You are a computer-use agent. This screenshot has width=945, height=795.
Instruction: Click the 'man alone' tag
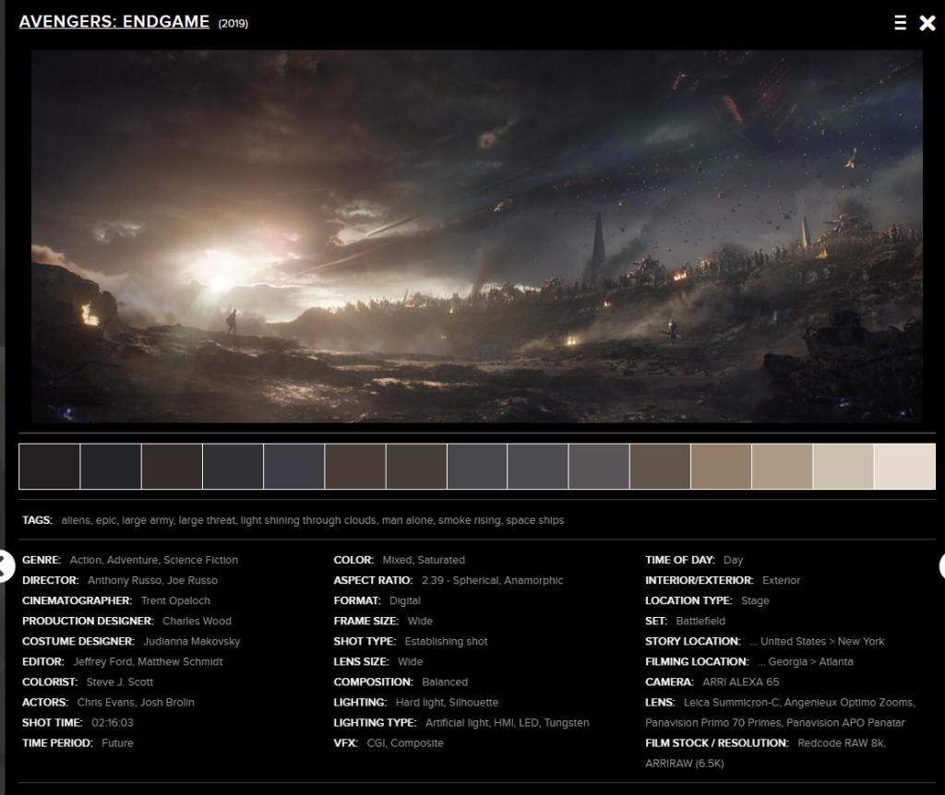(x=407, y=520)
